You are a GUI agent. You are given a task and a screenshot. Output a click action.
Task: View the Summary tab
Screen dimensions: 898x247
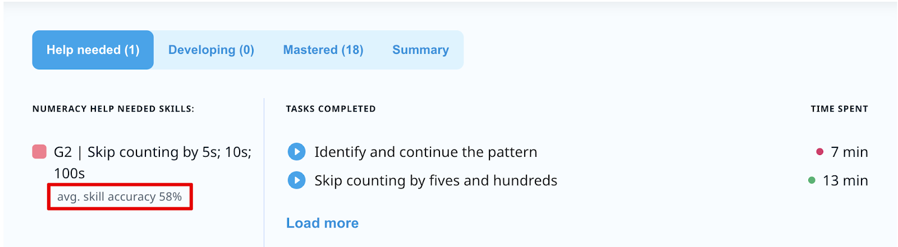pos(420,50)
